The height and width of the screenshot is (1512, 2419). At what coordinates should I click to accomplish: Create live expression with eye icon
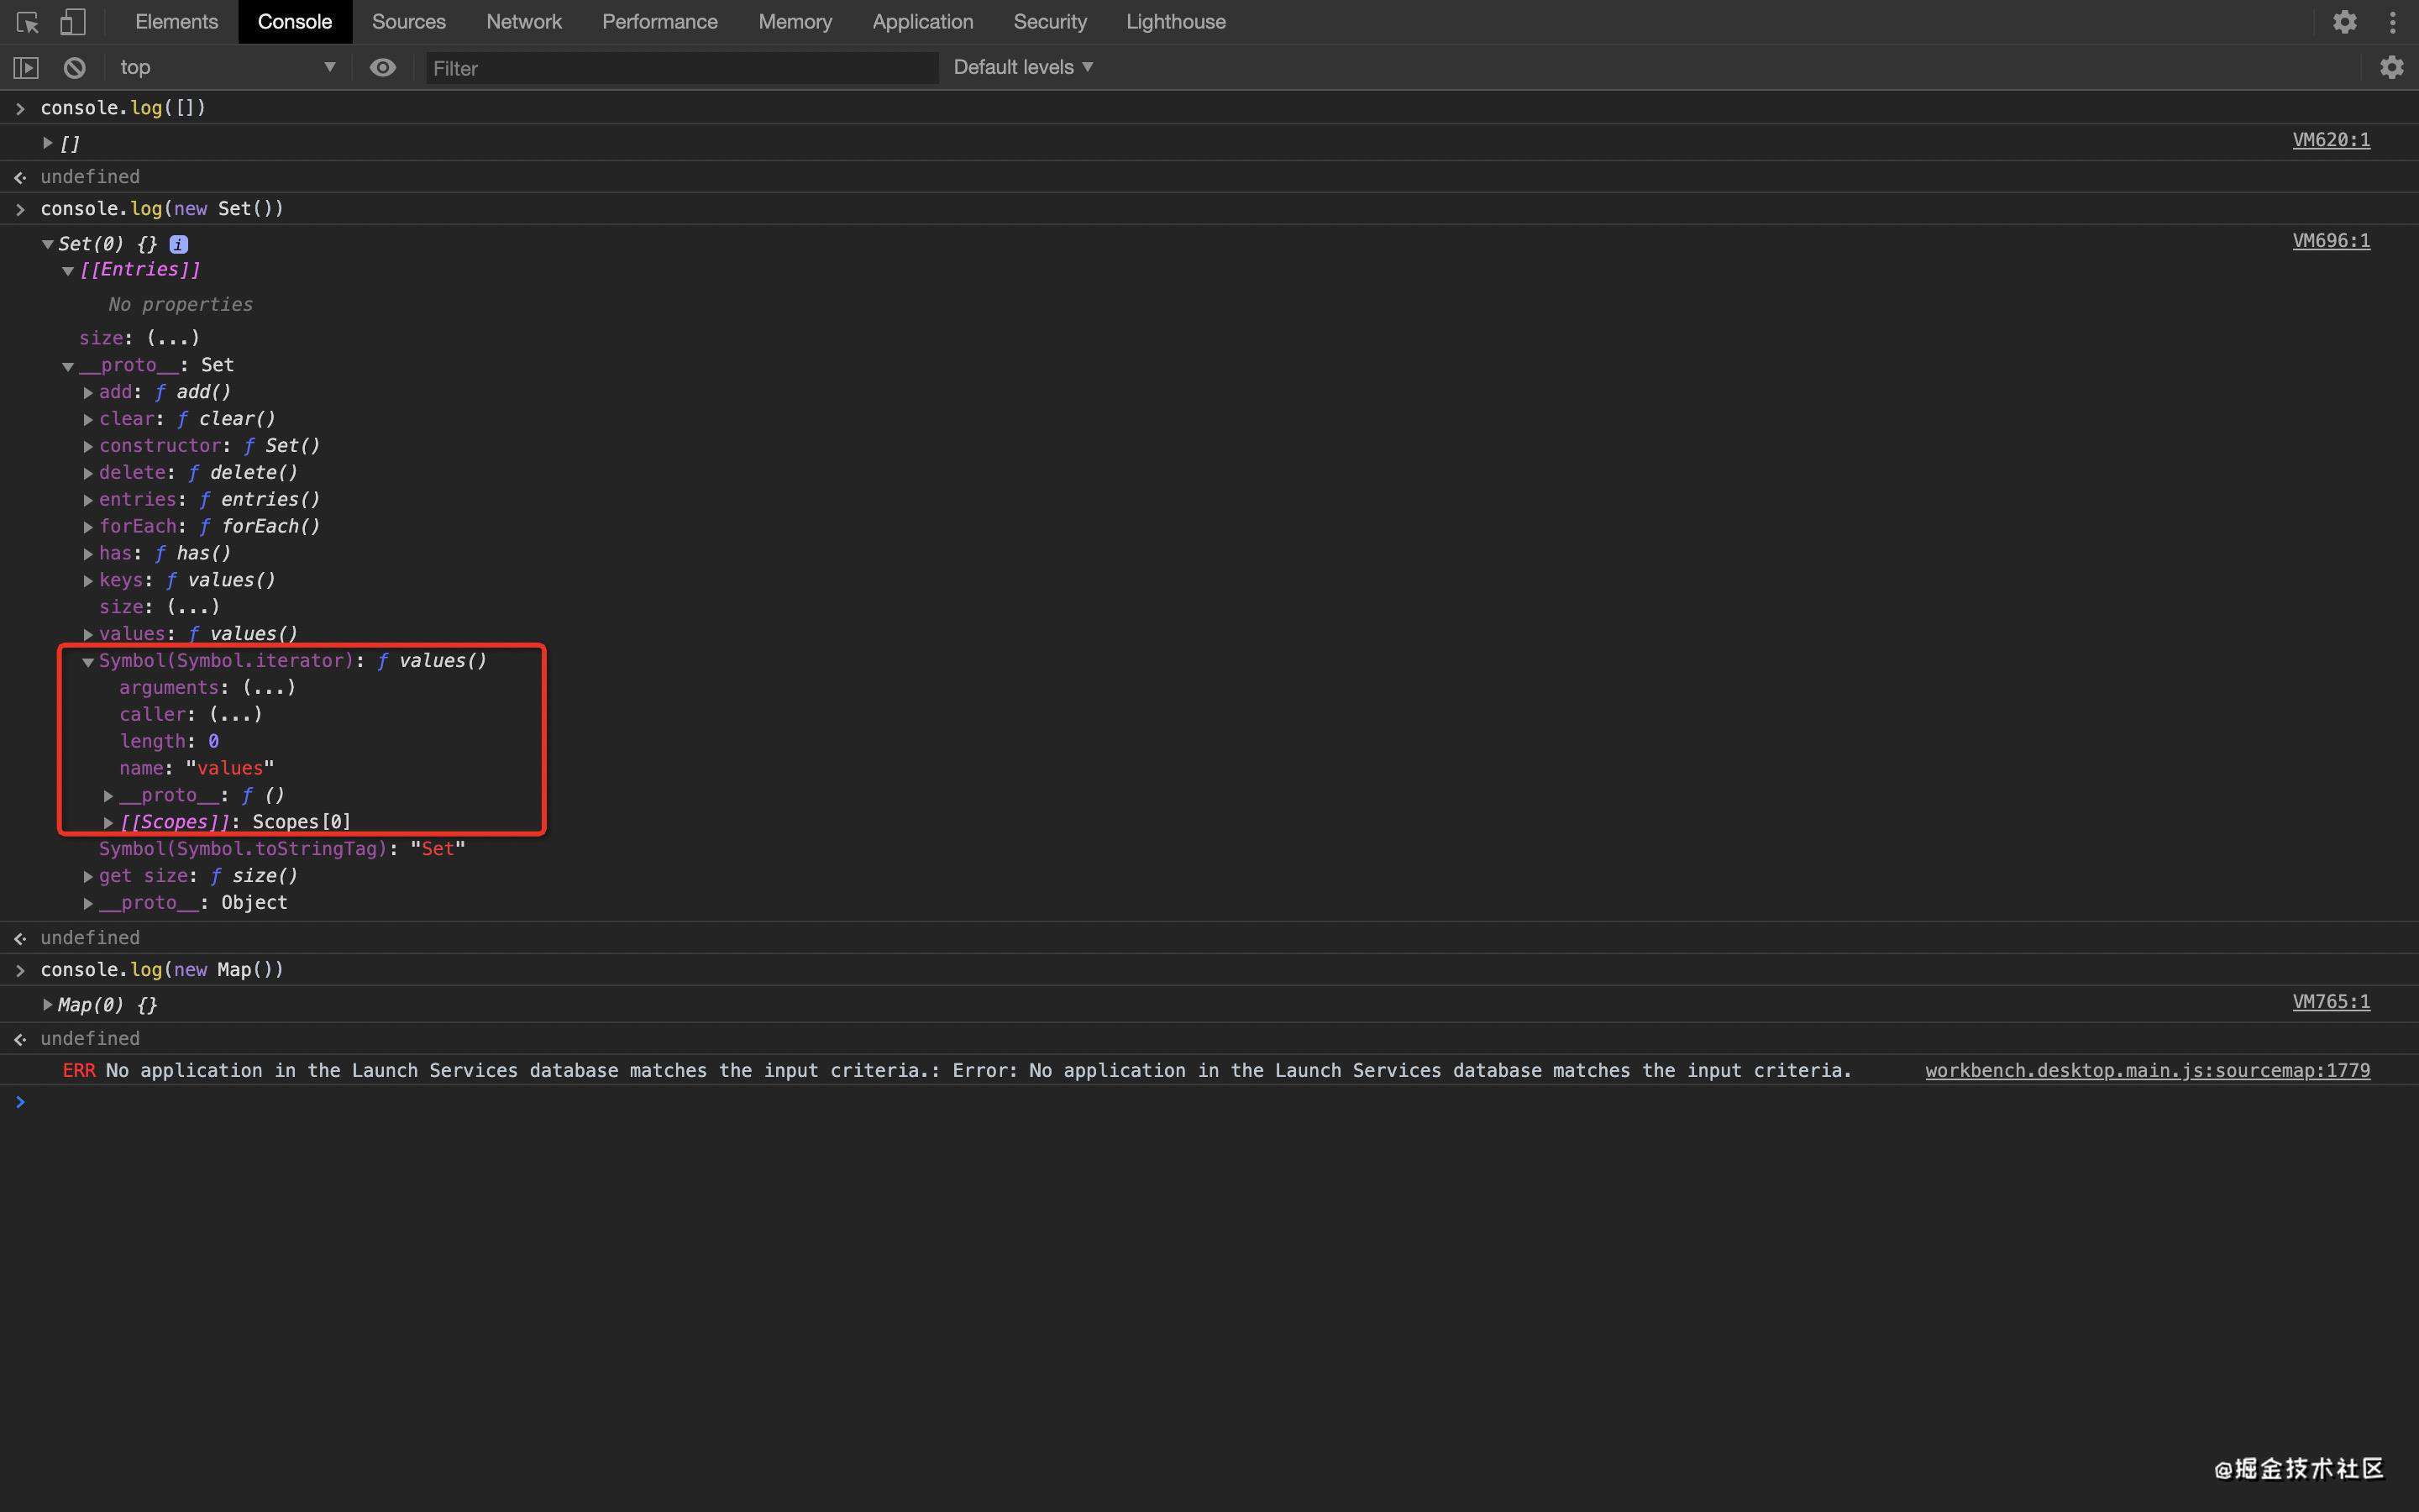coord(383,67)
